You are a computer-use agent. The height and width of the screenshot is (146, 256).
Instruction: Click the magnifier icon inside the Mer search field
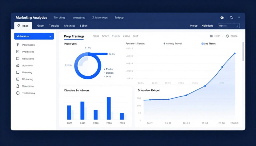236,26
